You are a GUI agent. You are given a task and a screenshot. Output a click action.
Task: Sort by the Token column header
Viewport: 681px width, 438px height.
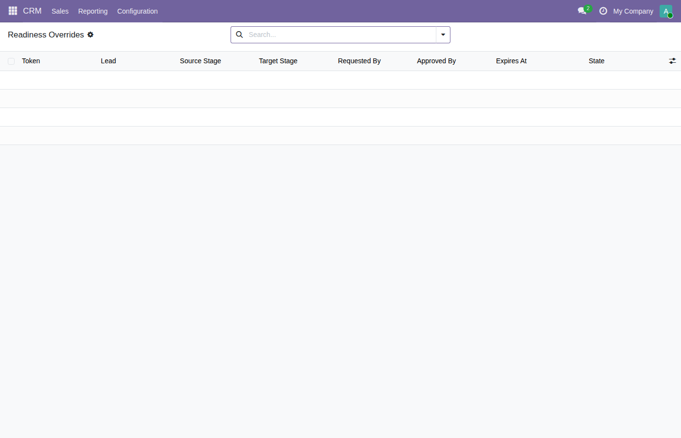[x=31, y=61]
